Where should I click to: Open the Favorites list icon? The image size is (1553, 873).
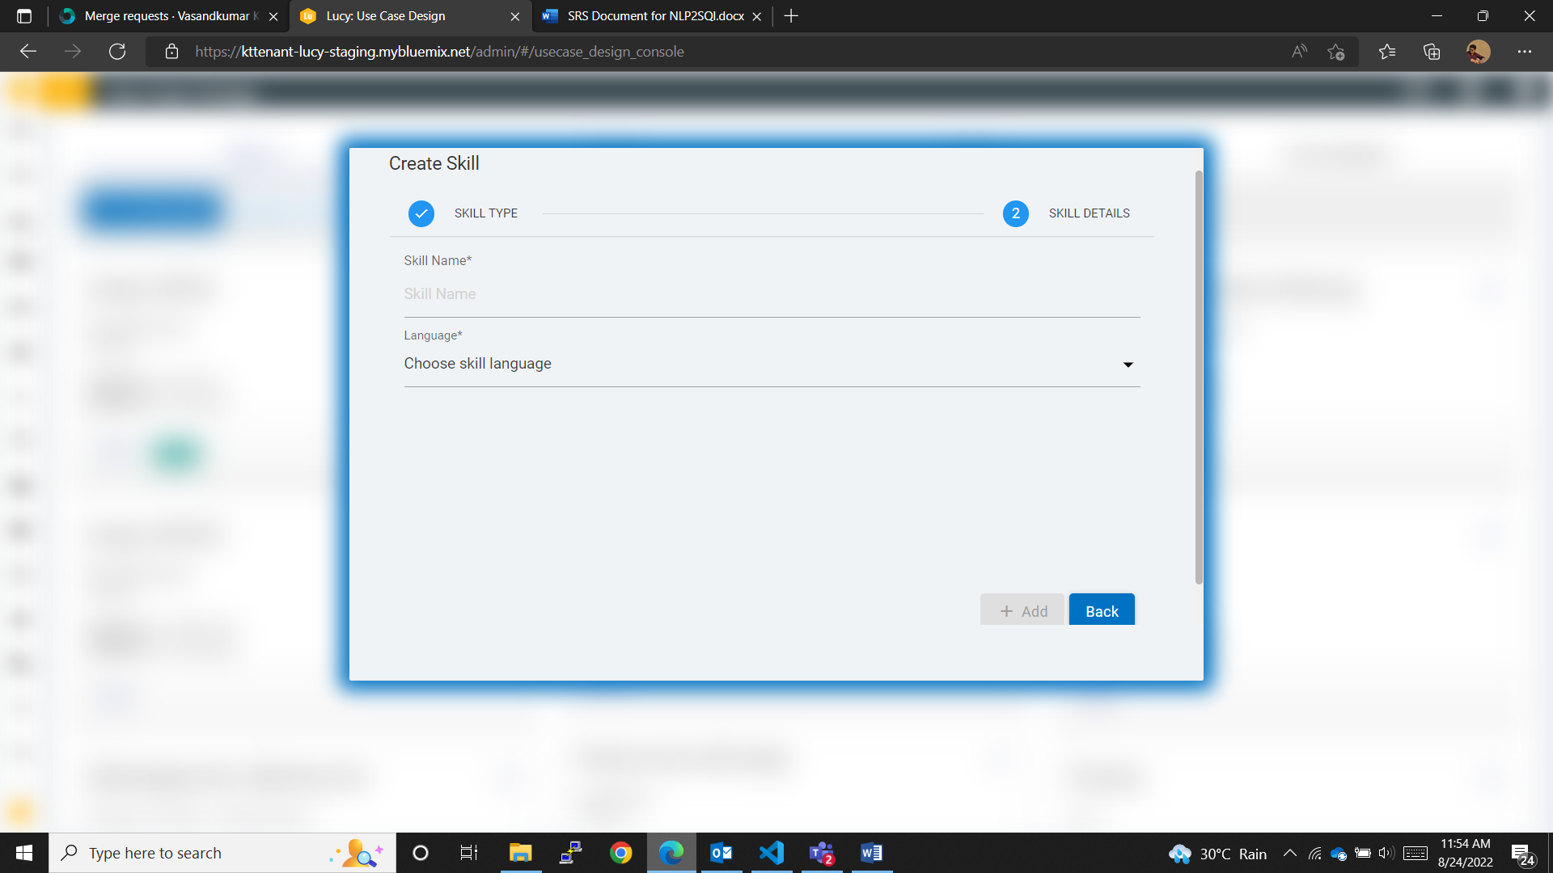tap(1387, 52)
